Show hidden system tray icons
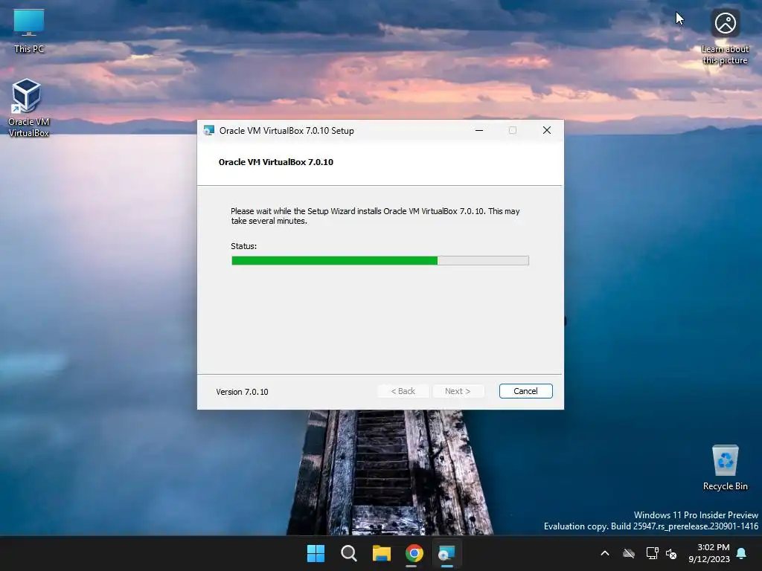Image resolution: width=762 pixels, height=571 pixels. tap(605, 553)
